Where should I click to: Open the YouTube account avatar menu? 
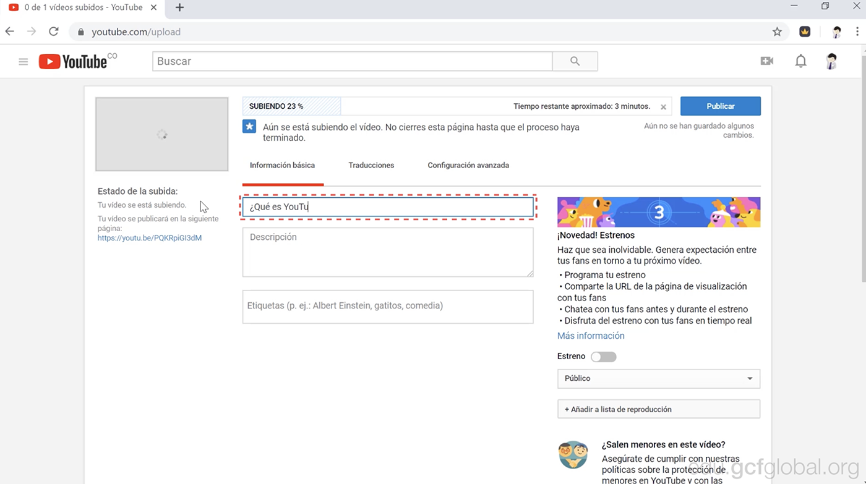coord(831,61)
